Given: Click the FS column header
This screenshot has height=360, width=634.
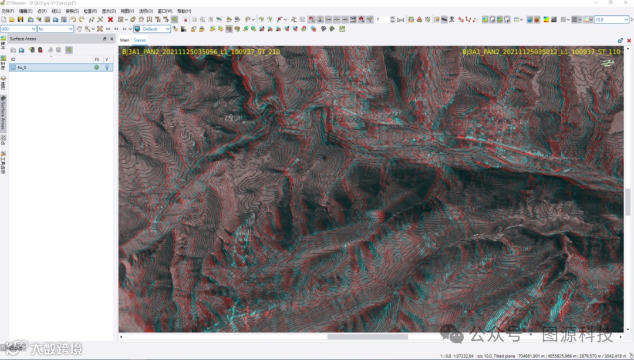Looking at the screenshot, I should (97, 59).
